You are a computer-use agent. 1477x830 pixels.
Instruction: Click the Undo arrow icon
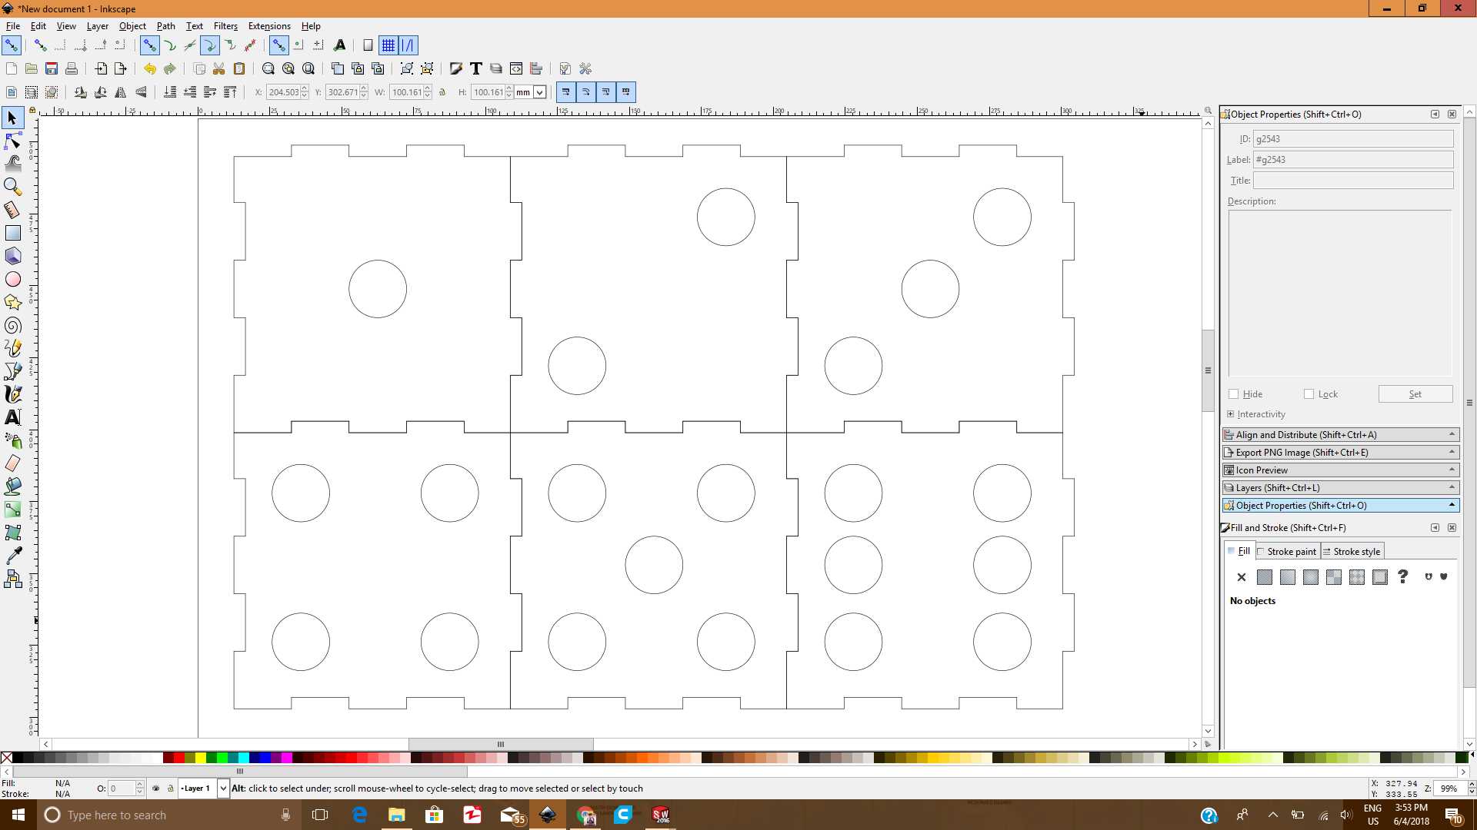(x=149, y=69)
